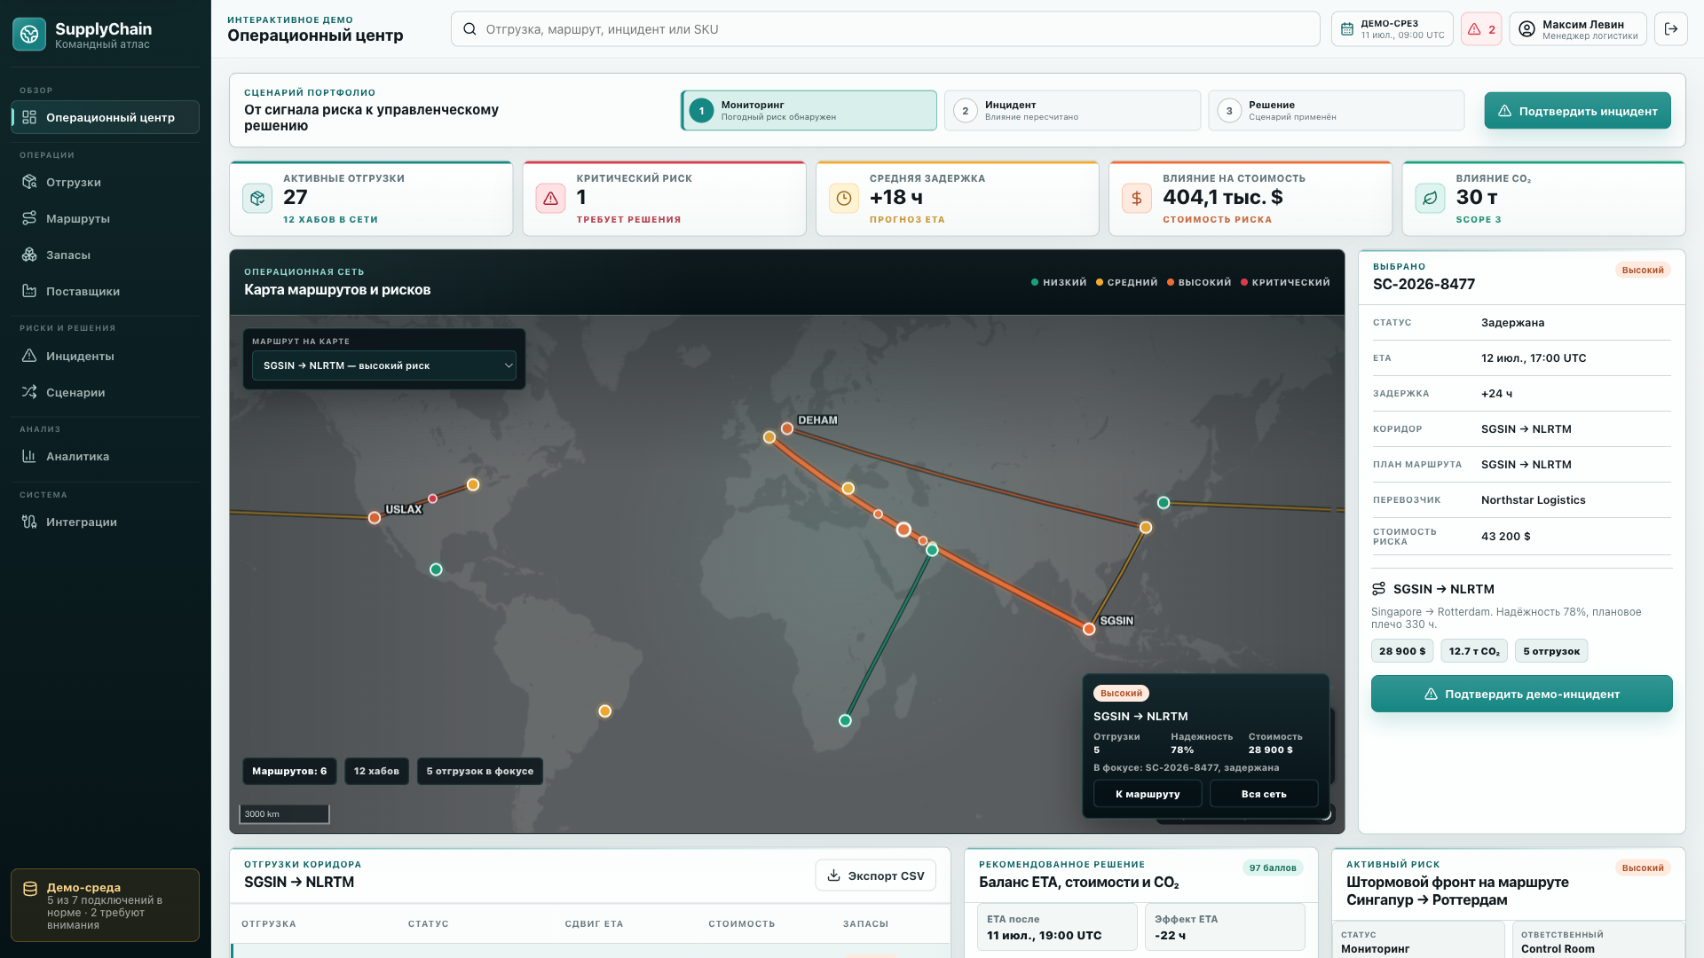The width and height of the screenshot is (1704, 958).
Task: Click the active shipments box icon
Action: click(x=257, y=198)
